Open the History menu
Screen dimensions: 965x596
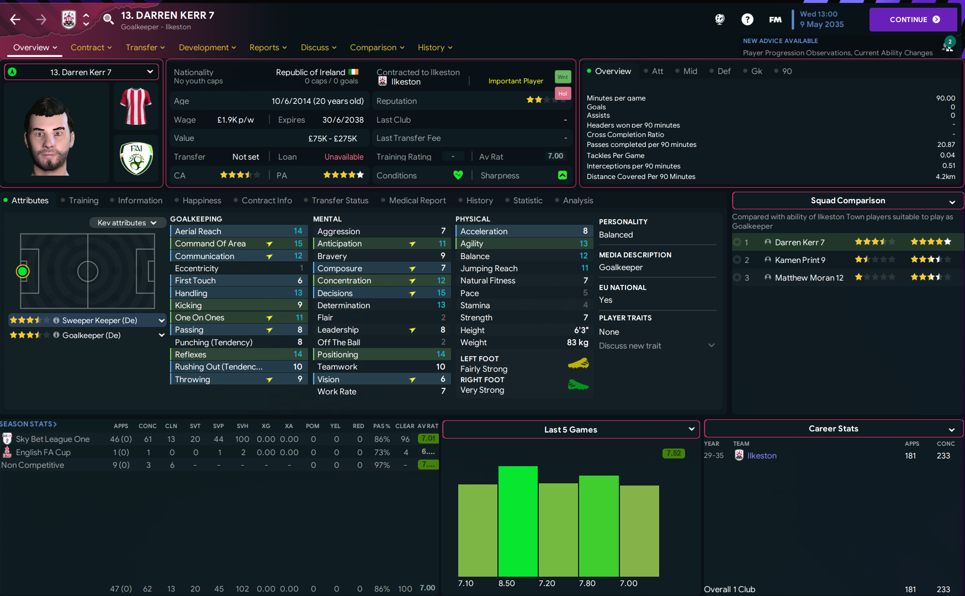click(x=435, y=48)
